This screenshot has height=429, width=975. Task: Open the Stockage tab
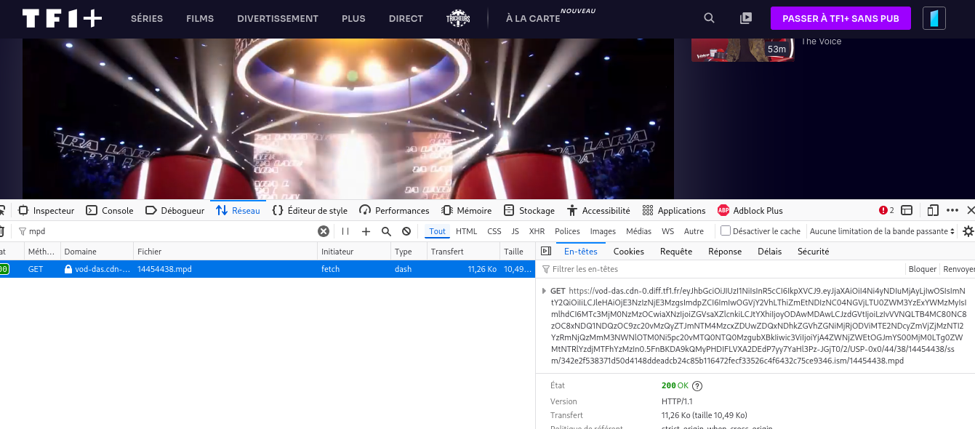[x=529, y=211]
